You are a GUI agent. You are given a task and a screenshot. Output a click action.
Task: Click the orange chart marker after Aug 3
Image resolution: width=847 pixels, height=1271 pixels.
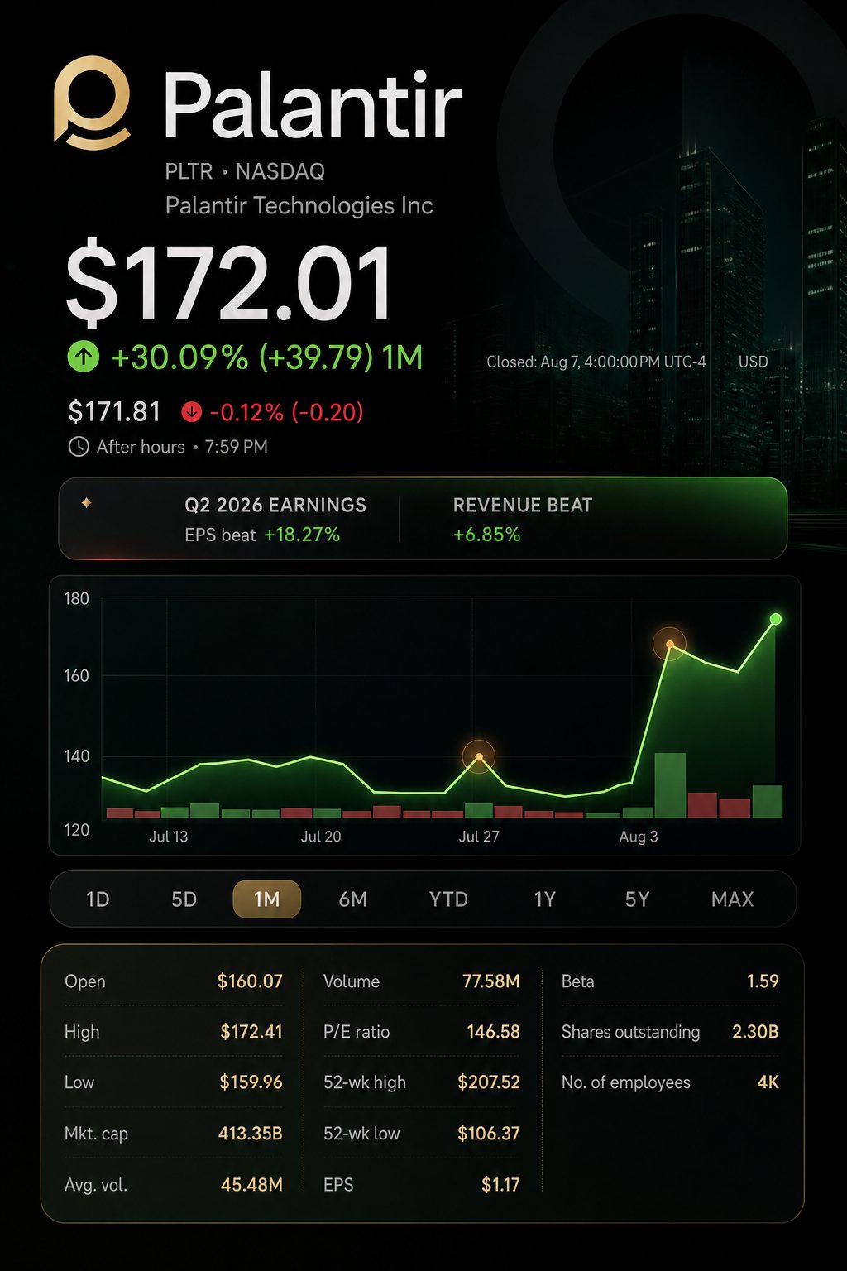(x=670, y=644)
